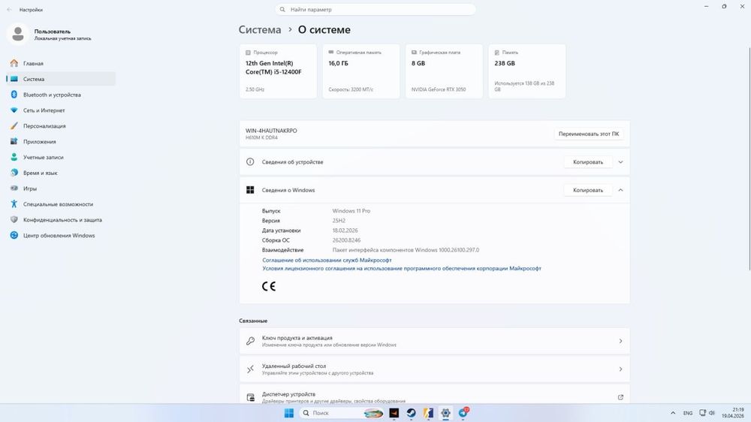Click the Windows logo beside Сведения о Windows
The image size is (751, 422).
coord(250,190)
